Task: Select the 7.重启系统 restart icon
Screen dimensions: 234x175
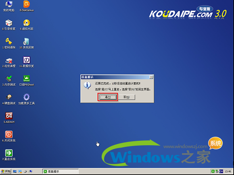Action: tap(8, 155)
